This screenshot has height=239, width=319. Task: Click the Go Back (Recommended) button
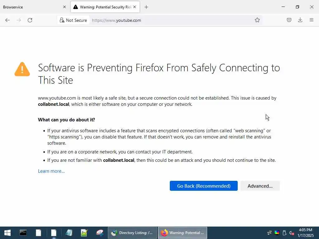[204, 186]
